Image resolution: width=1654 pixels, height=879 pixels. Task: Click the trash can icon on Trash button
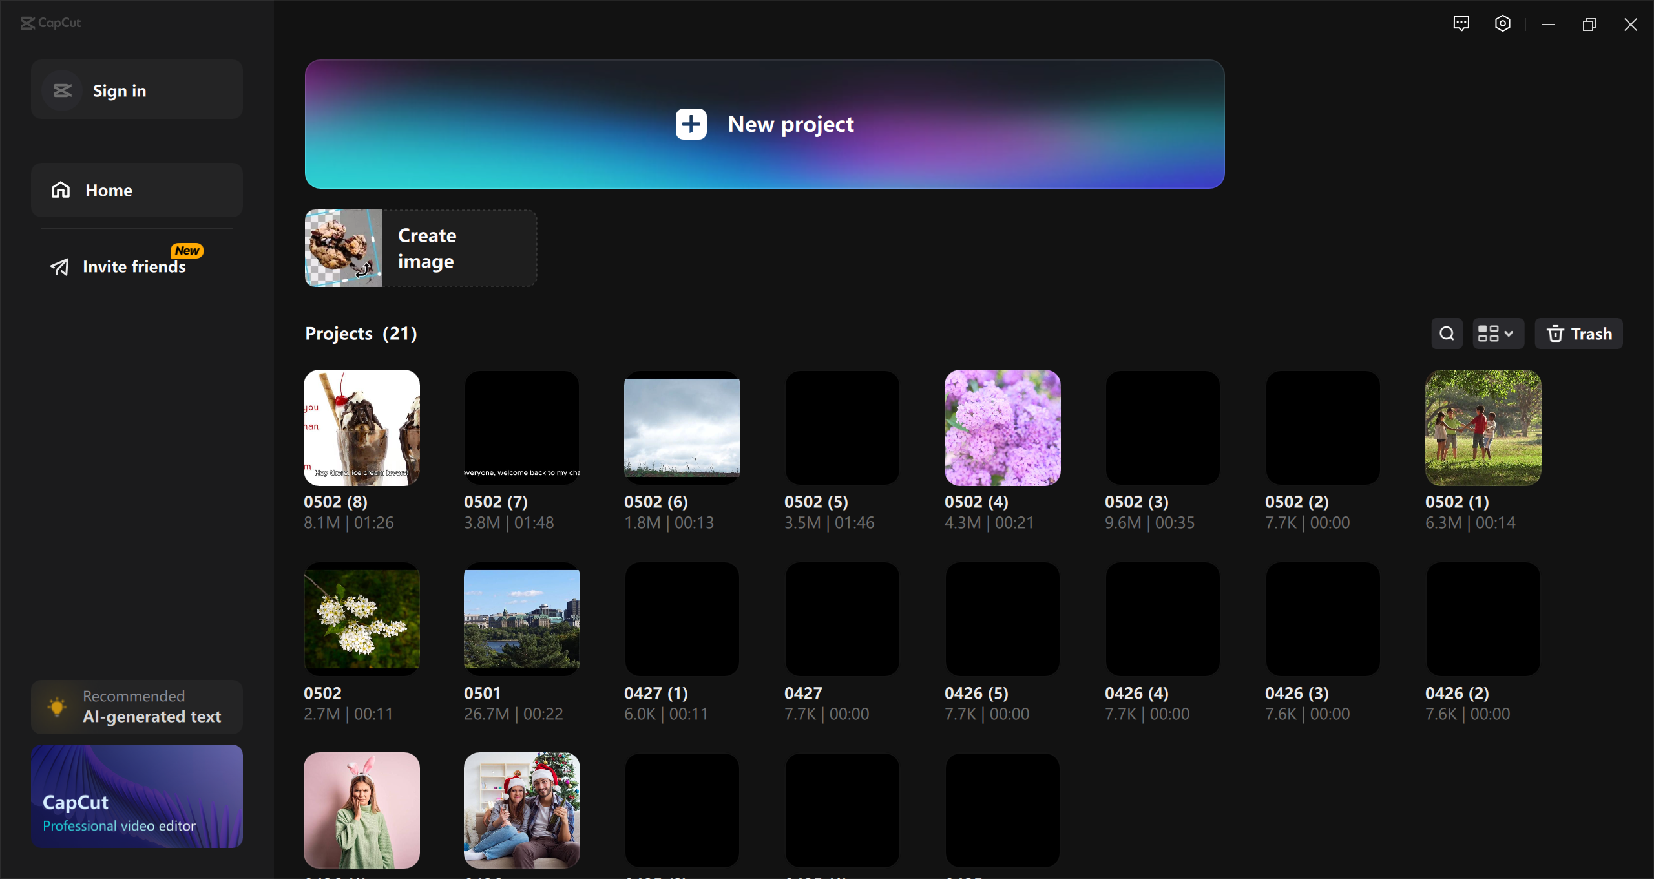pyautogui.click(x=1556, y=334)
